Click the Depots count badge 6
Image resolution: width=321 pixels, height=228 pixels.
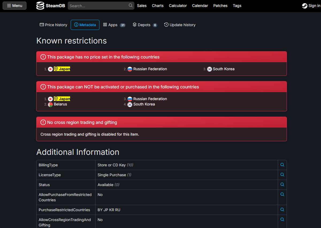click(155, 25)
